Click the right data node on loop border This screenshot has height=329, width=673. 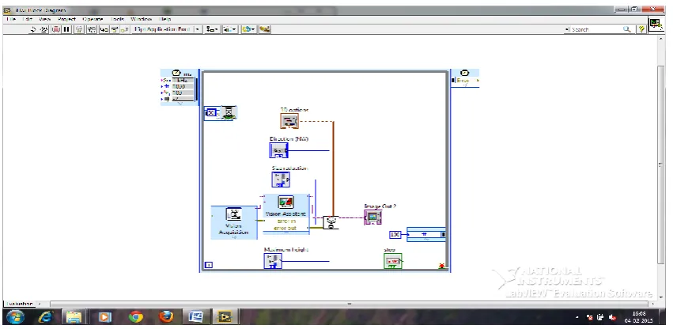tap(425, 235)
